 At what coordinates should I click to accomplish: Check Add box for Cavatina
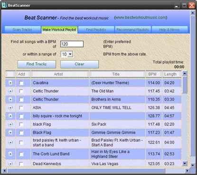pyautogui.click(x=21, y=83)
